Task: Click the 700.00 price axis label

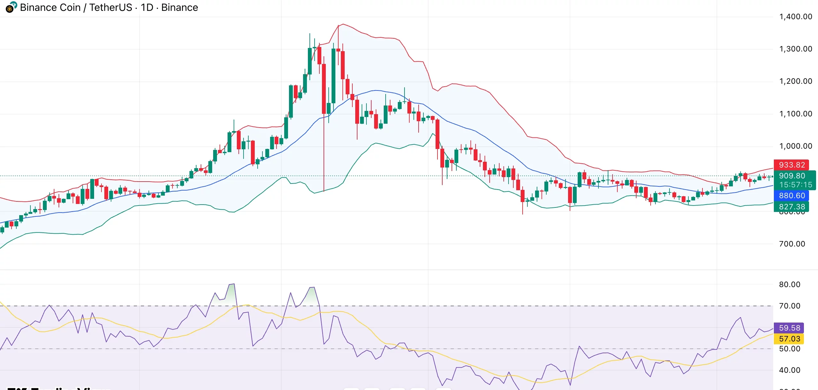Action: 792,244
